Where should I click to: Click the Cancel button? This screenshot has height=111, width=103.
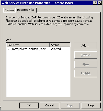click(50, 105)
